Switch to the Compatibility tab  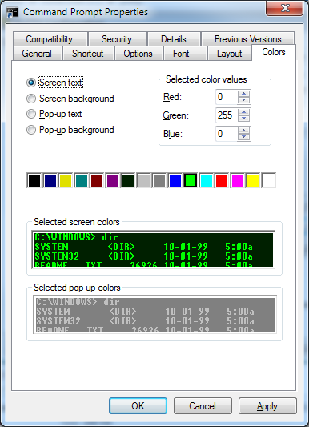pos(50,39)
